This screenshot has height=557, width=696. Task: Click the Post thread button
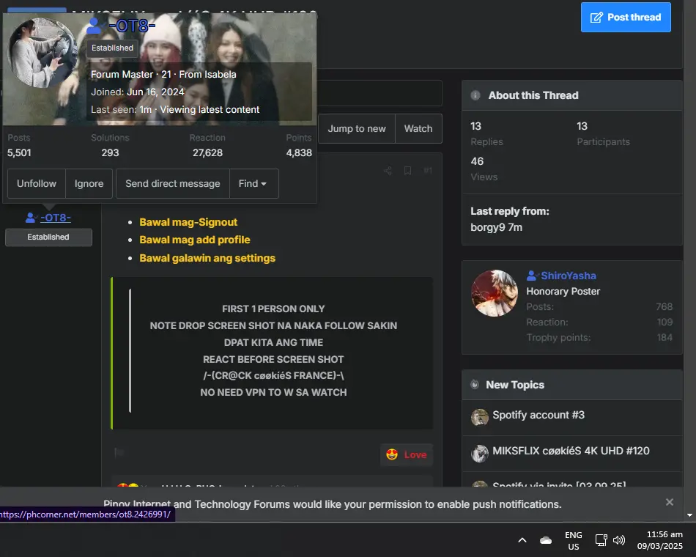point(626,18)
